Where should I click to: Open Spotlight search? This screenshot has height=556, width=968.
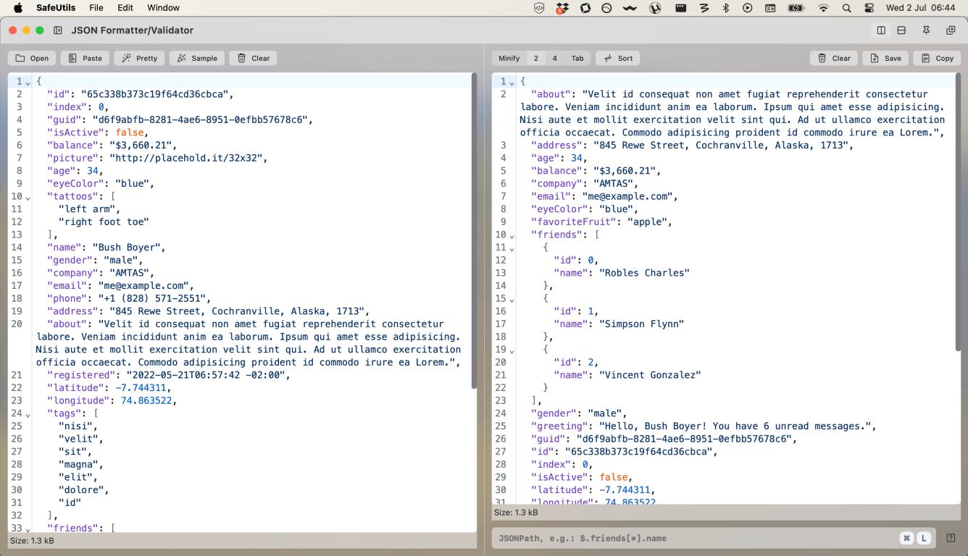(846, 8)
